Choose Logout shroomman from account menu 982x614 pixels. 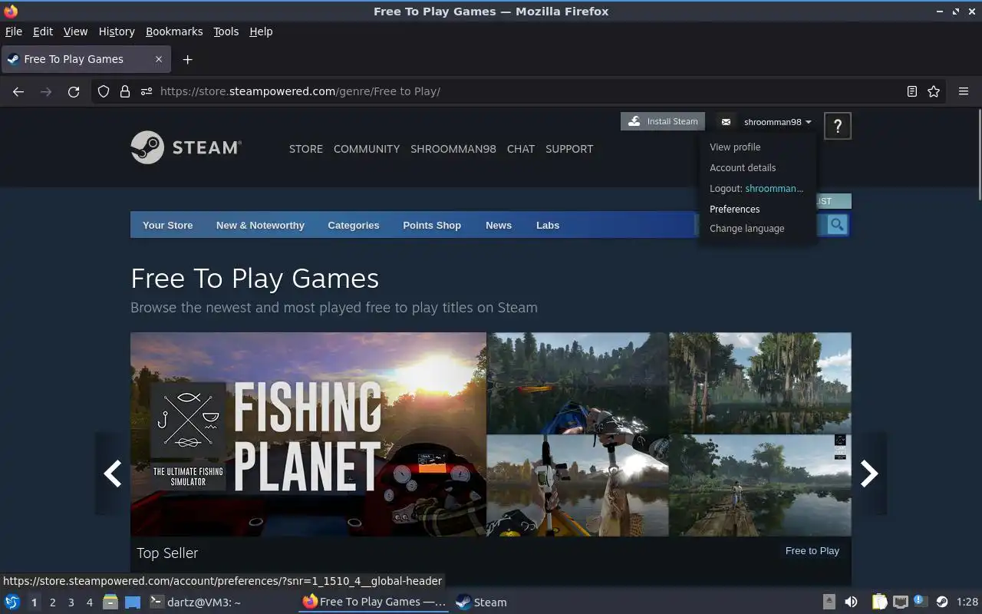(756, 188)
